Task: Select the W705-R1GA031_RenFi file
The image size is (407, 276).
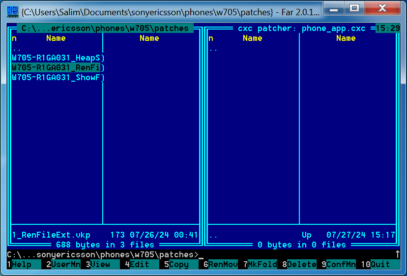Action: (x=58, y=67)
